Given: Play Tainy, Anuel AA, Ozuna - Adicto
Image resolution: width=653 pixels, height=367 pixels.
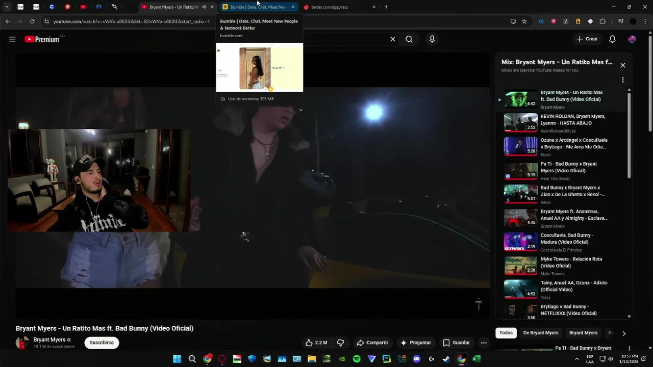Looking at the screenshot, I should tap(561, 290).
